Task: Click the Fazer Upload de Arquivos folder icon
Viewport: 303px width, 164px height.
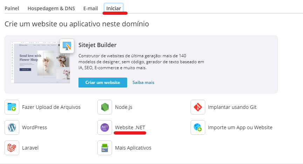Action: point(12,107)
